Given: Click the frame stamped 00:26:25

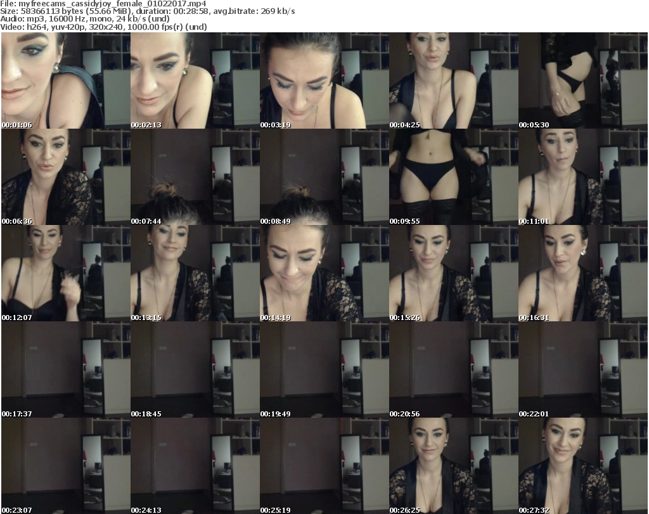Looking at the screenshot, I should click(454, 466).
